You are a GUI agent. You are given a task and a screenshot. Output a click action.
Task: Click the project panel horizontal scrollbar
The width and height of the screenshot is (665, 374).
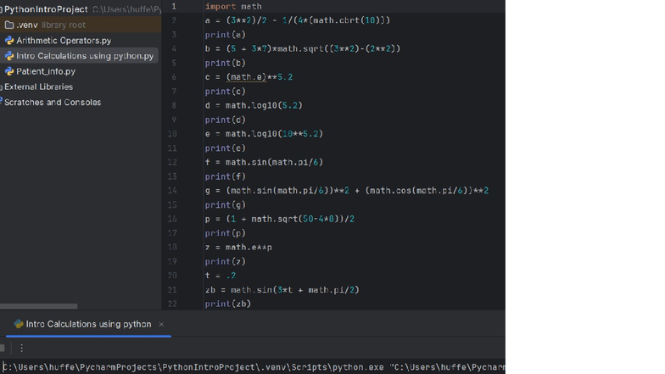(38, 306)
